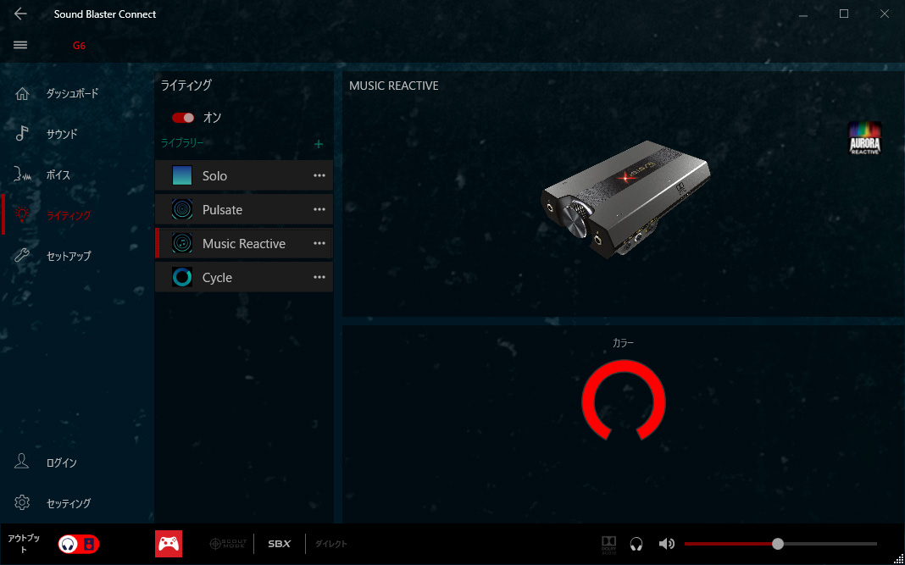Click the gear icon beside セッティング

tap(22, 502)
